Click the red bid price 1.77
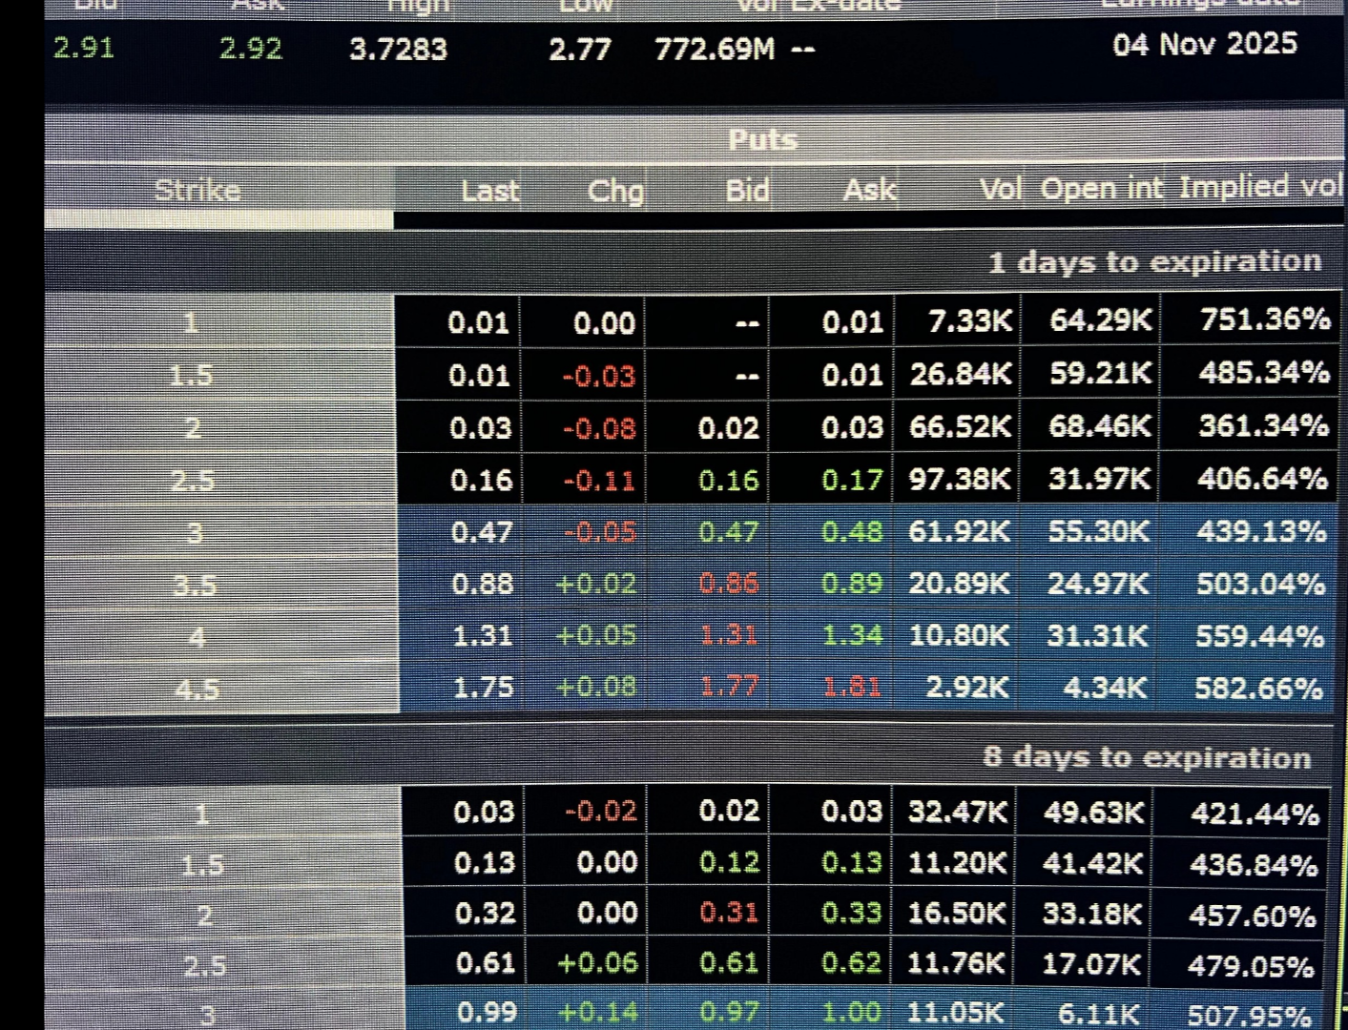Image resolution: width=1348 pixels, height=1030 pixels. tap(730, 688)
